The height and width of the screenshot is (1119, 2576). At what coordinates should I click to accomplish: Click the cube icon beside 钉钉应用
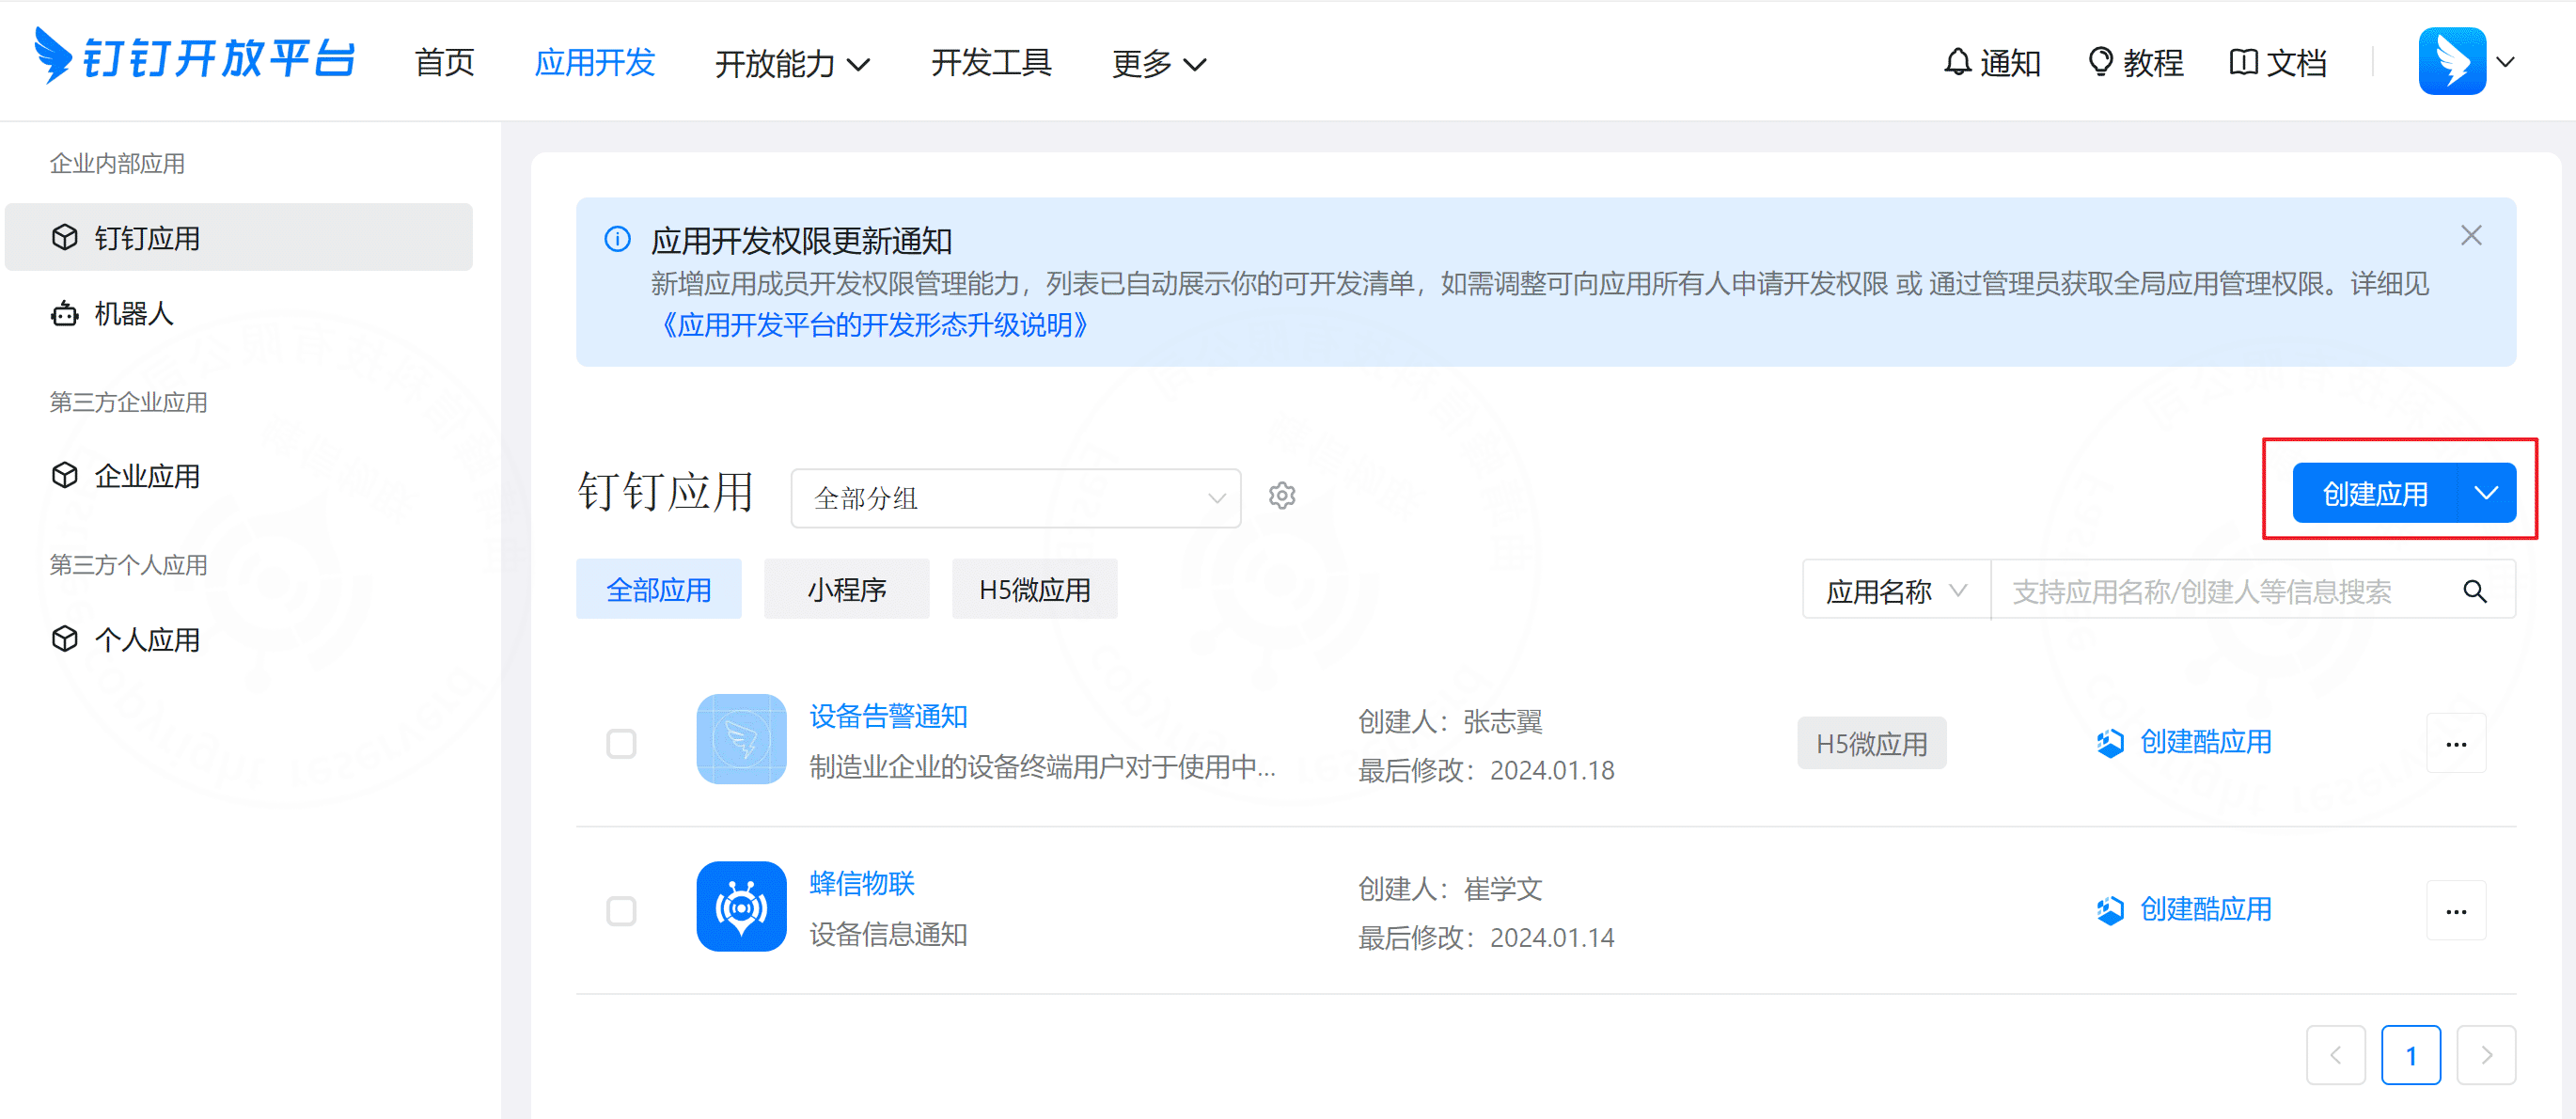coord(65,237)
